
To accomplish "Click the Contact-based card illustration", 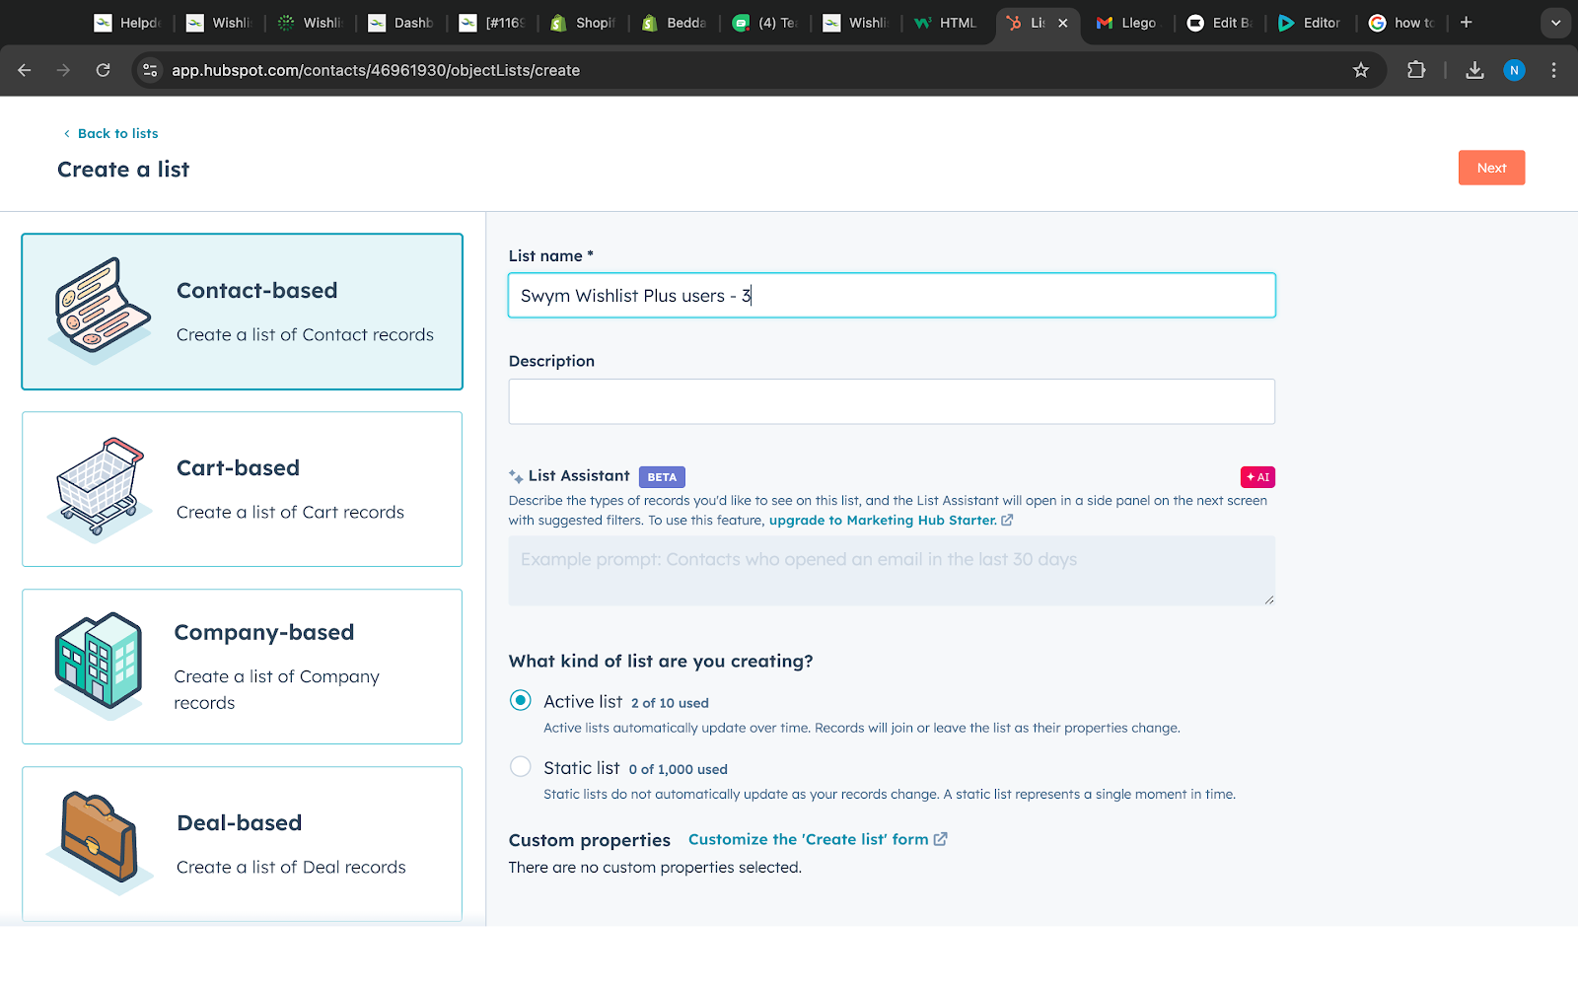I will [102, 309].
